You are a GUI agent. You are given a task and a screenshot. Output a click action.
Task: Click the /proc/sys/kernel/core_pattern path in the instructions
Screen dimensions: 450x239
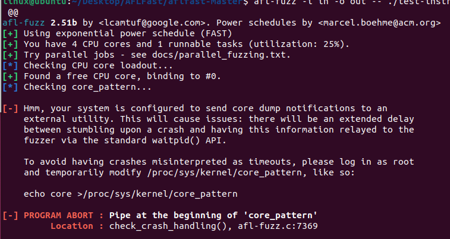point(224,173)
